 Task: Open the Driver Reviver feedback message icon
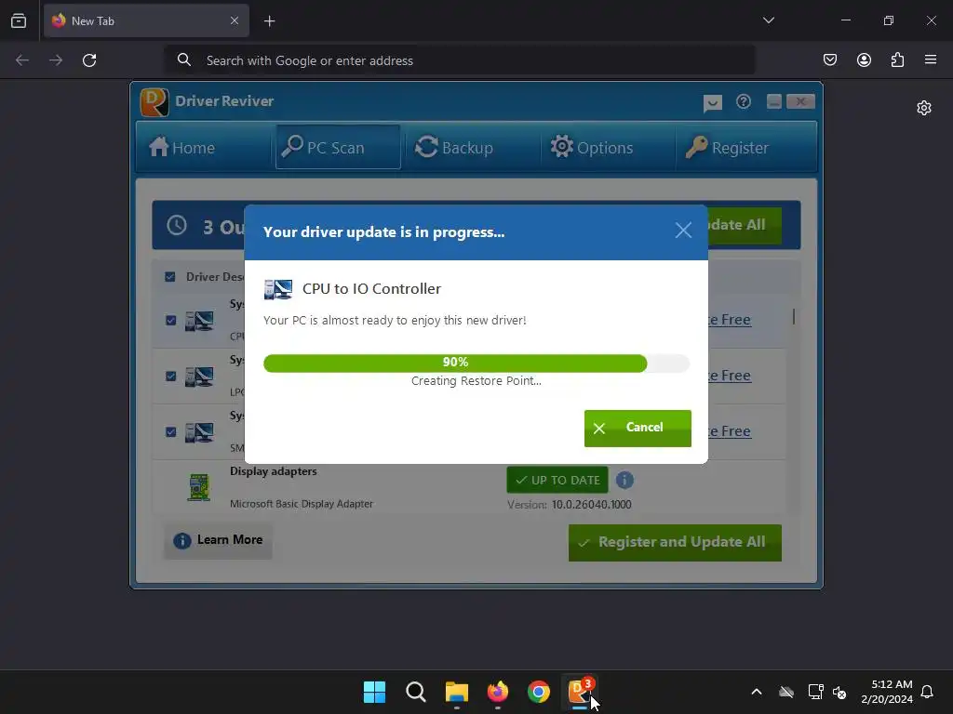coord(712,102)
